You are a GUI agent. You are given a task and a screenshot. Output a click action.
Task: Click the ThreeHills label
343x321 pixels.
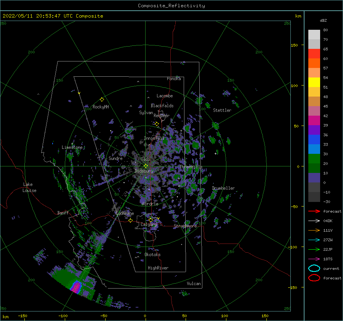click(191, 167)
